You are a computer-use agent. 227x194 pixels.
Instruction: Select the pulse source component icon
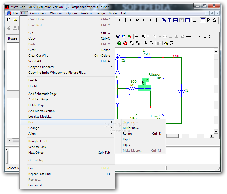(x=138, y=20)
